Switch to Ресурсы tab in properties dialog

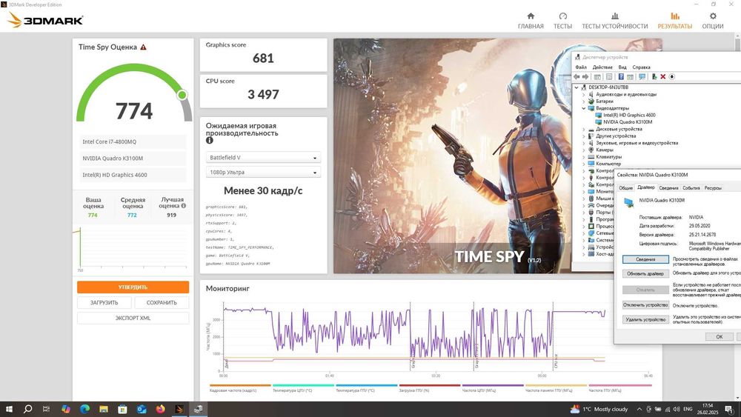point(713,188)
